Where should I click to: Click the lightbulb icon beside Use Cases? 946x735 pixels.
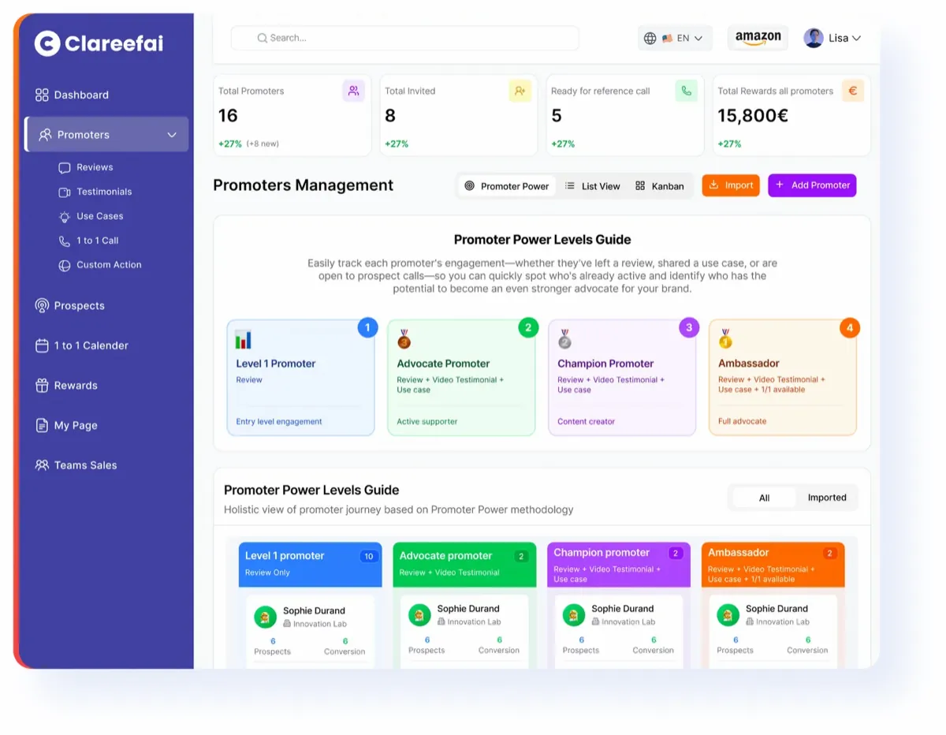(65, 216)
